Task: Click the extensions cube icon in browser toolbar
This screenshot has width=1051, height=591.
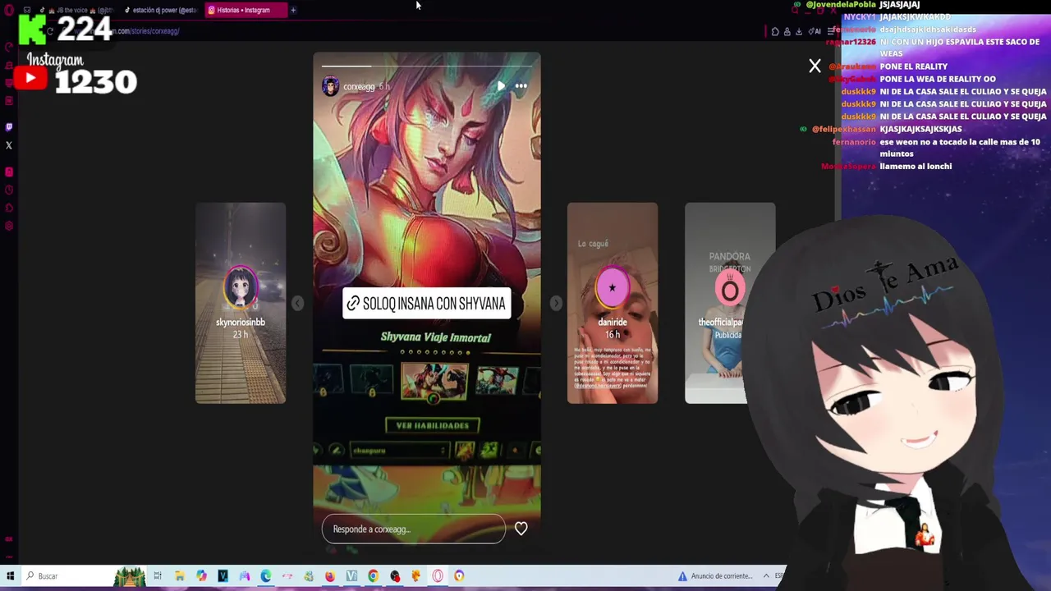Action: point(775,31)
